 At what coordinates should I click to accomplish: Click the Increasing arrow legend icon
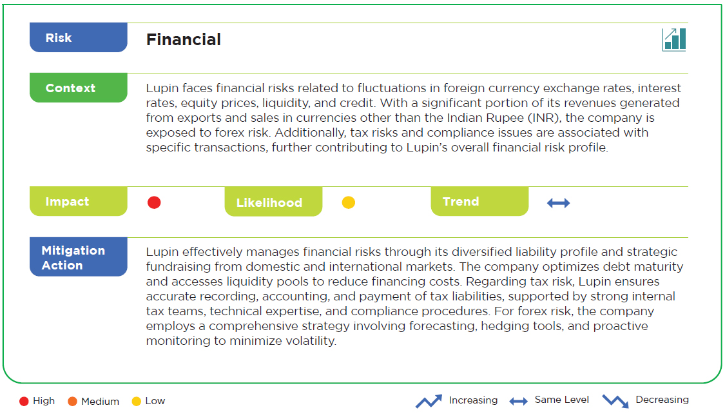[x=429, y=401]
